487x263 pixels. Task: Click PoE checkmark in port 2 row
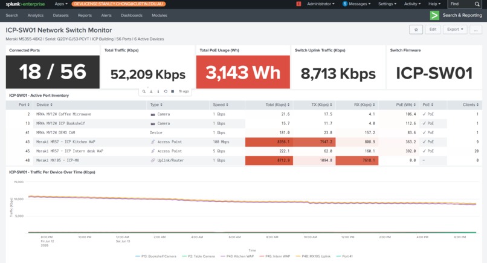click(424, 114)
